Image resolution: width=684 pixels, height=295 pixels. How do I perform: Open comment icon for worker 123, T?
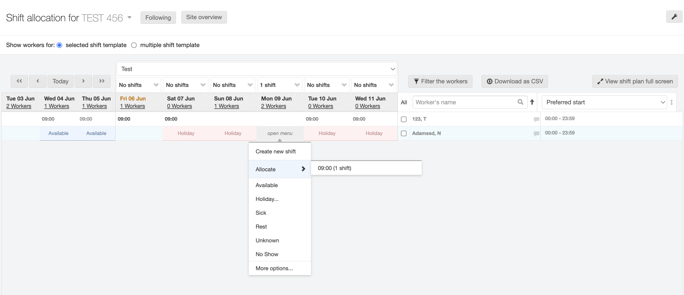click(x=536, y=119)
